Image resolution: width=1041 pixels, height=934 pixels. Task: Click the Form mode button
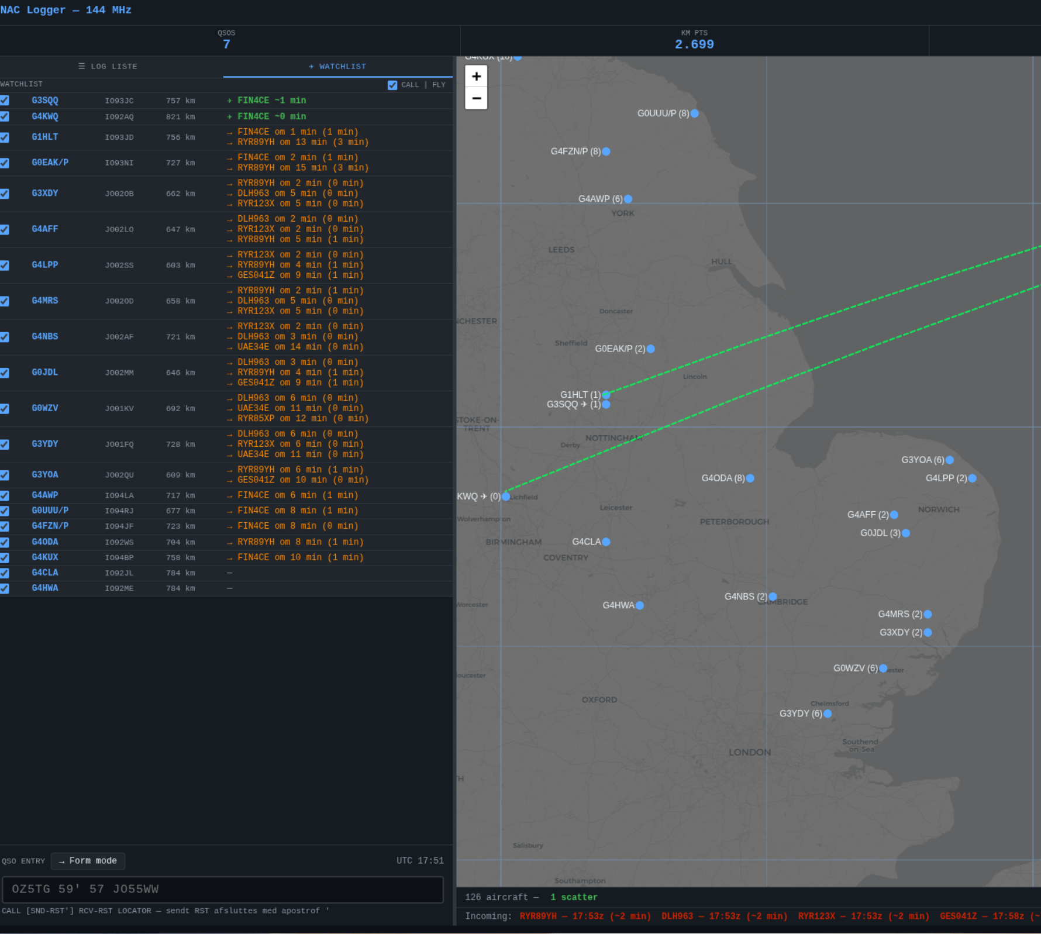[x=88, y=861]
